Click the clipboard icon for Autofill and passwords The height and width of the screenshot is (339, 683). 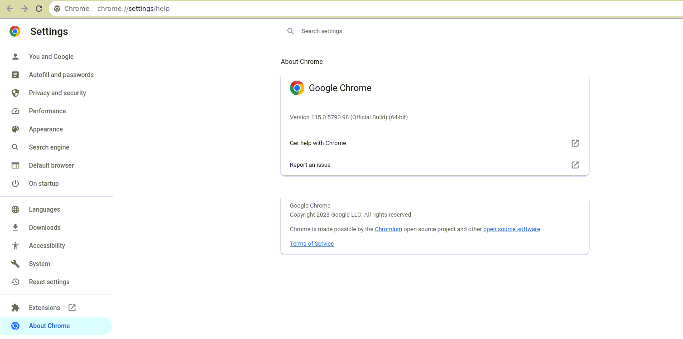tap(15, 75)
